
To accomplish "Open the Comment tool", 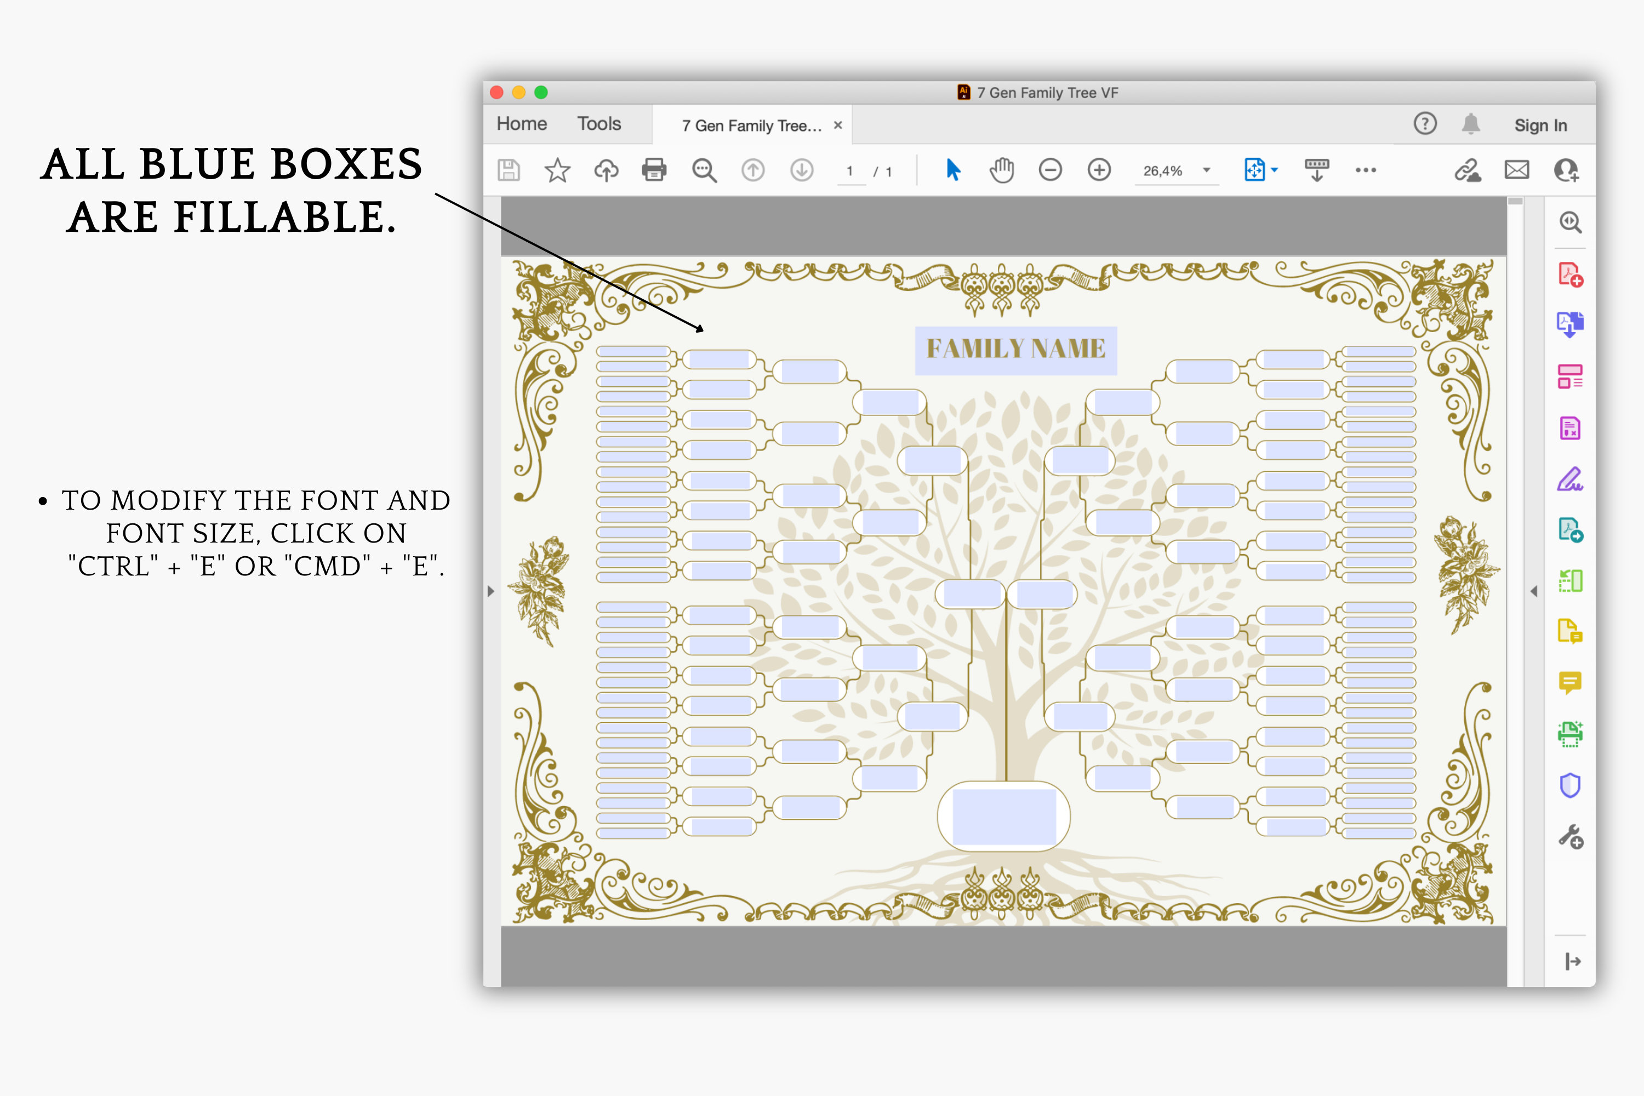I will point(1570,683).
